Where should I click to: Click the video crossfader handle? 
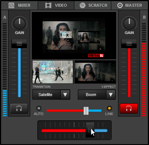pyautogui.click(x=86, y=111)
